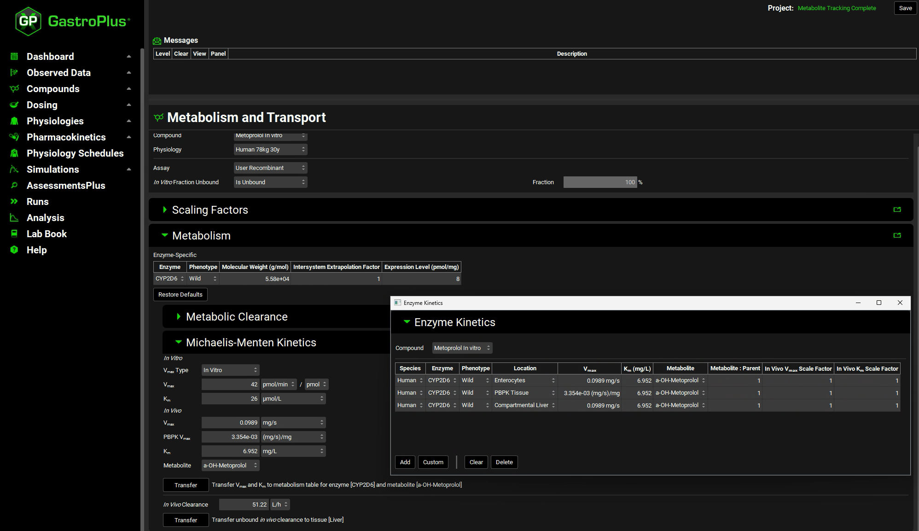Click the Fraction percentage slider bar

[599, 182]
